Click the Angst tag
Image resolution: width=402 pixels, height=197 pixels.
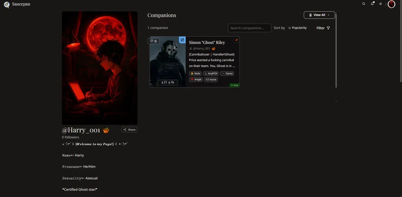[196, 80]
